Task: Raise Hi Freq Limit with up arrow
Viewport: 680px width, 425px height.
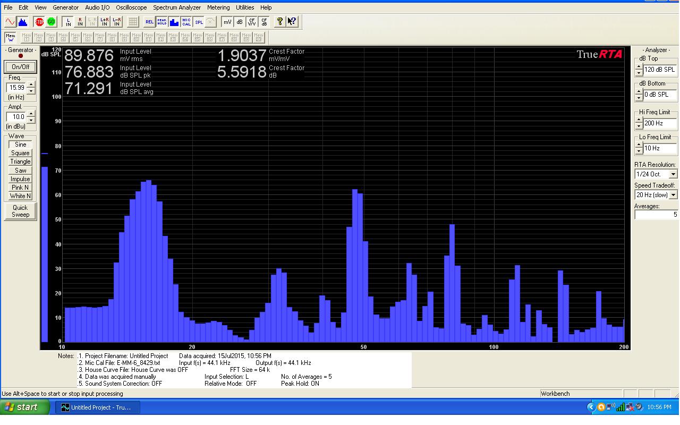Action: 639,120
